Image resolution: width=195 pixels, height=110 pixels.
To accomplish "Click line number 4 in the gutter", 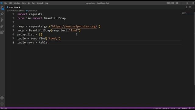I will point(13,26).
